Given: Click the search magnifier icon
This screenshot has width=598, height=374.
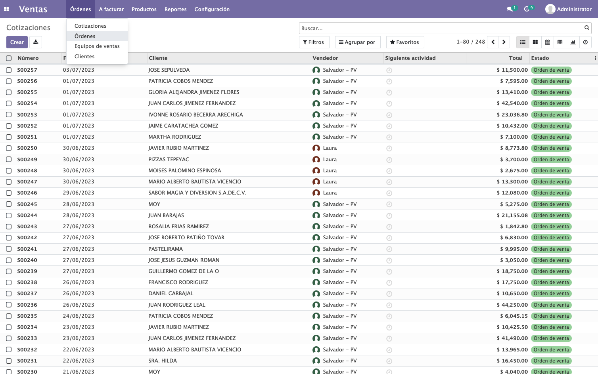Looking at the screenshot, I should coord(586,28).
